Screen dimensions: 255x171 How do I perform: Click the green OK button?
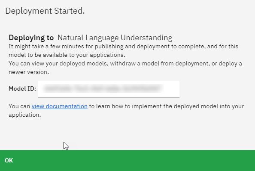click(x=127, y=160)
